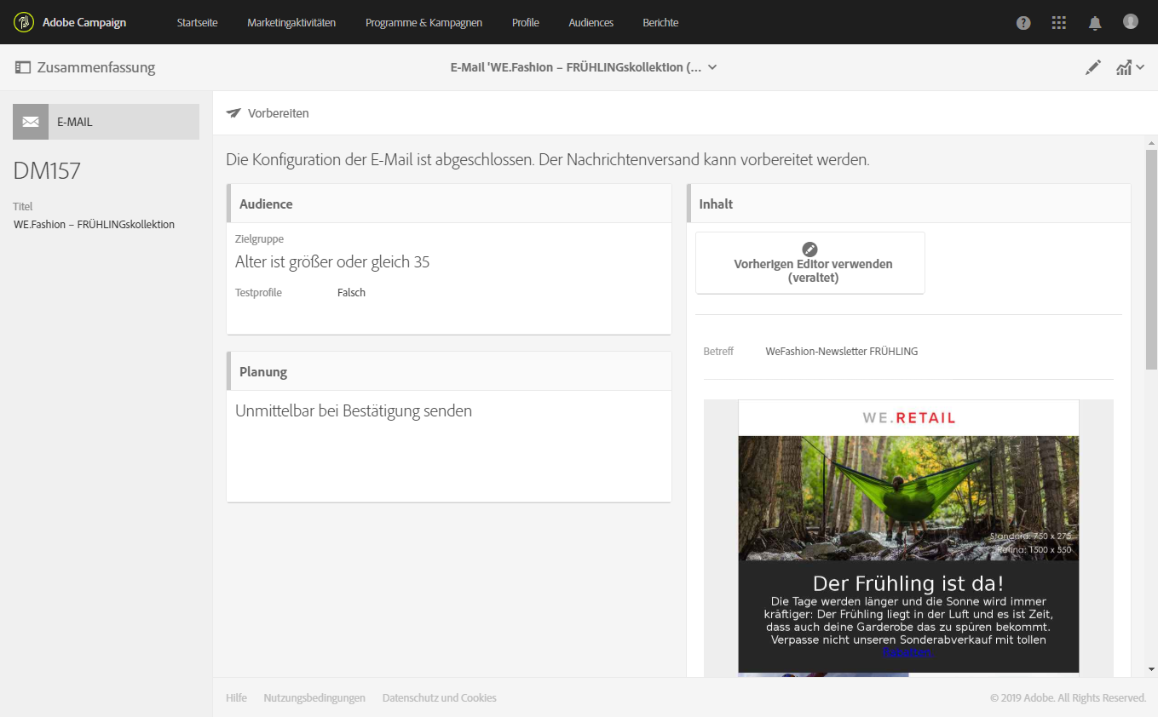Open the Audiences menu item
The width and height of the screenshot is (1158, 717).
point(591,23)
